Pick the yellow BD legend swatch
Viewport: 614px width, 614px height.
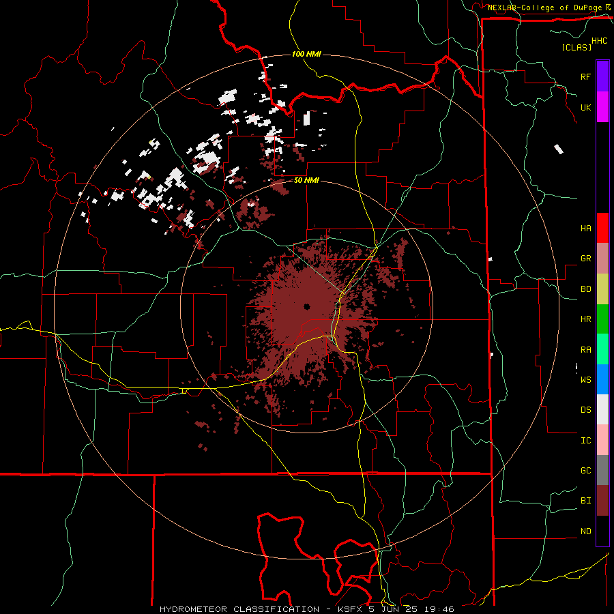(602, 289)
